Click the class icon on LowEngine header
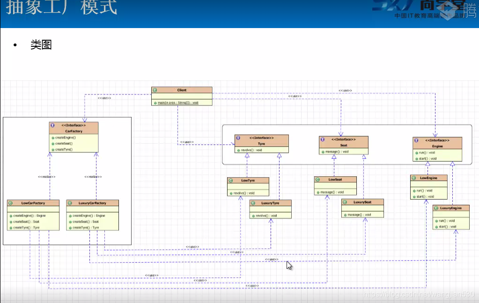The image size is (479, 303). point(414,178)
